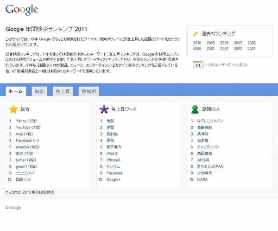Click the 武井咲 person link
The height and width of the screenshot is (231, 278).
click(x=203, y=134)
